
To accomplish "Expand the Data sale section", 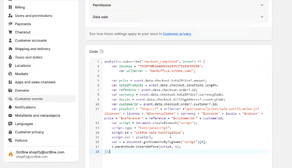I will 262,17.
